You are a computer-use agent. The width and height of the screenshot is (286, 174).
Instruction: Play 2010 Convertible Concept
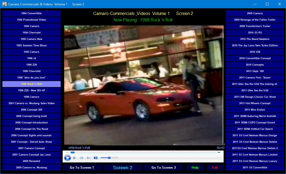[255, 58]
